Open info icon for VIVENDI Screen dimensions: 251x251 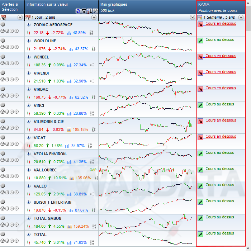[29, 73]
